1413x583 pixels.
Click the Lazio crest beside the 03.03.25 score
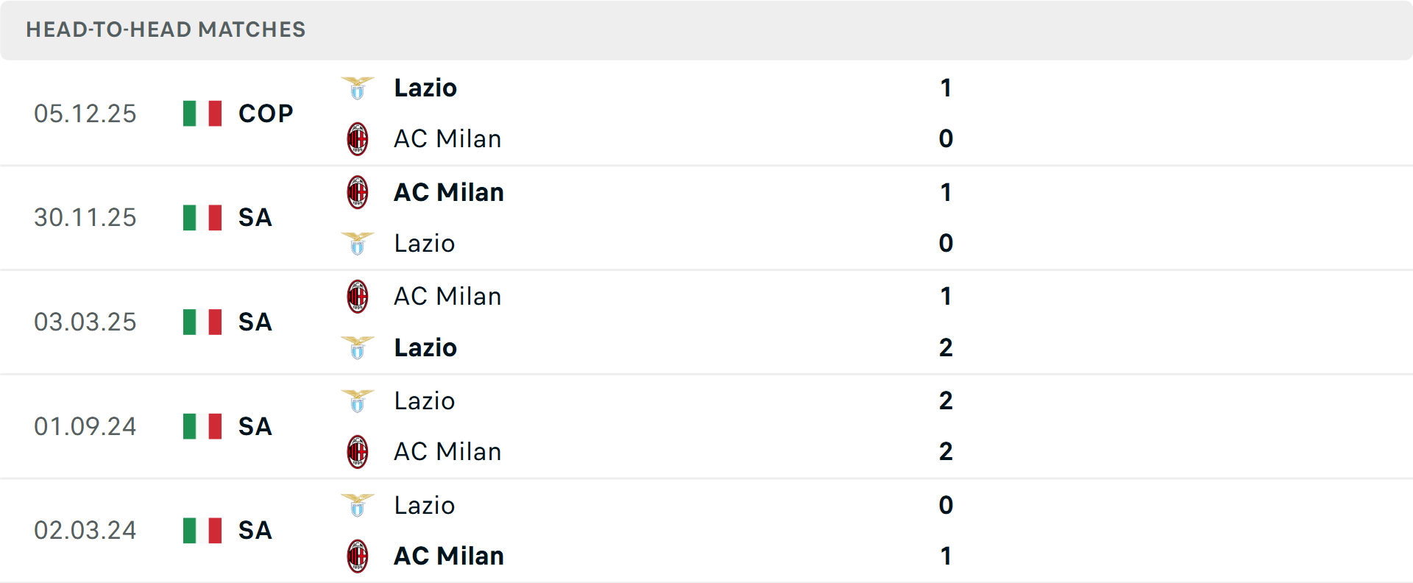358,347
